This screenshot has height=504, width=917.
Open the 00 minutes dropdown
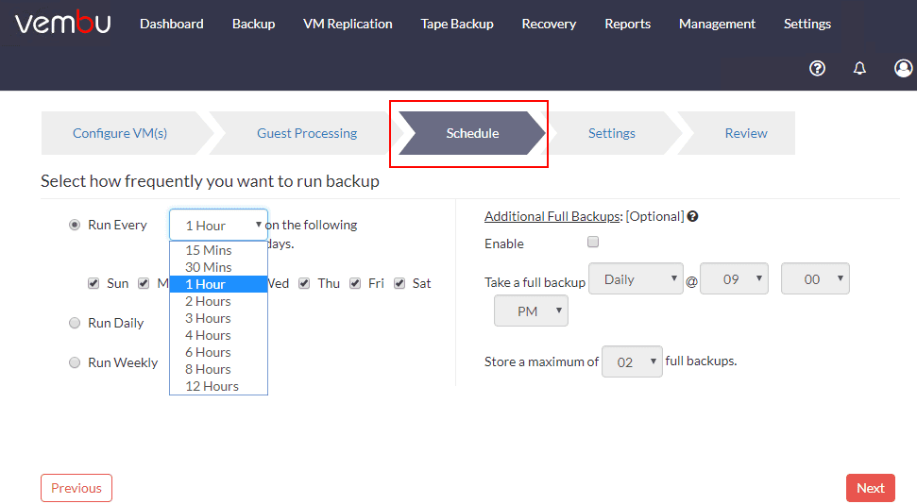coord(815,278)
